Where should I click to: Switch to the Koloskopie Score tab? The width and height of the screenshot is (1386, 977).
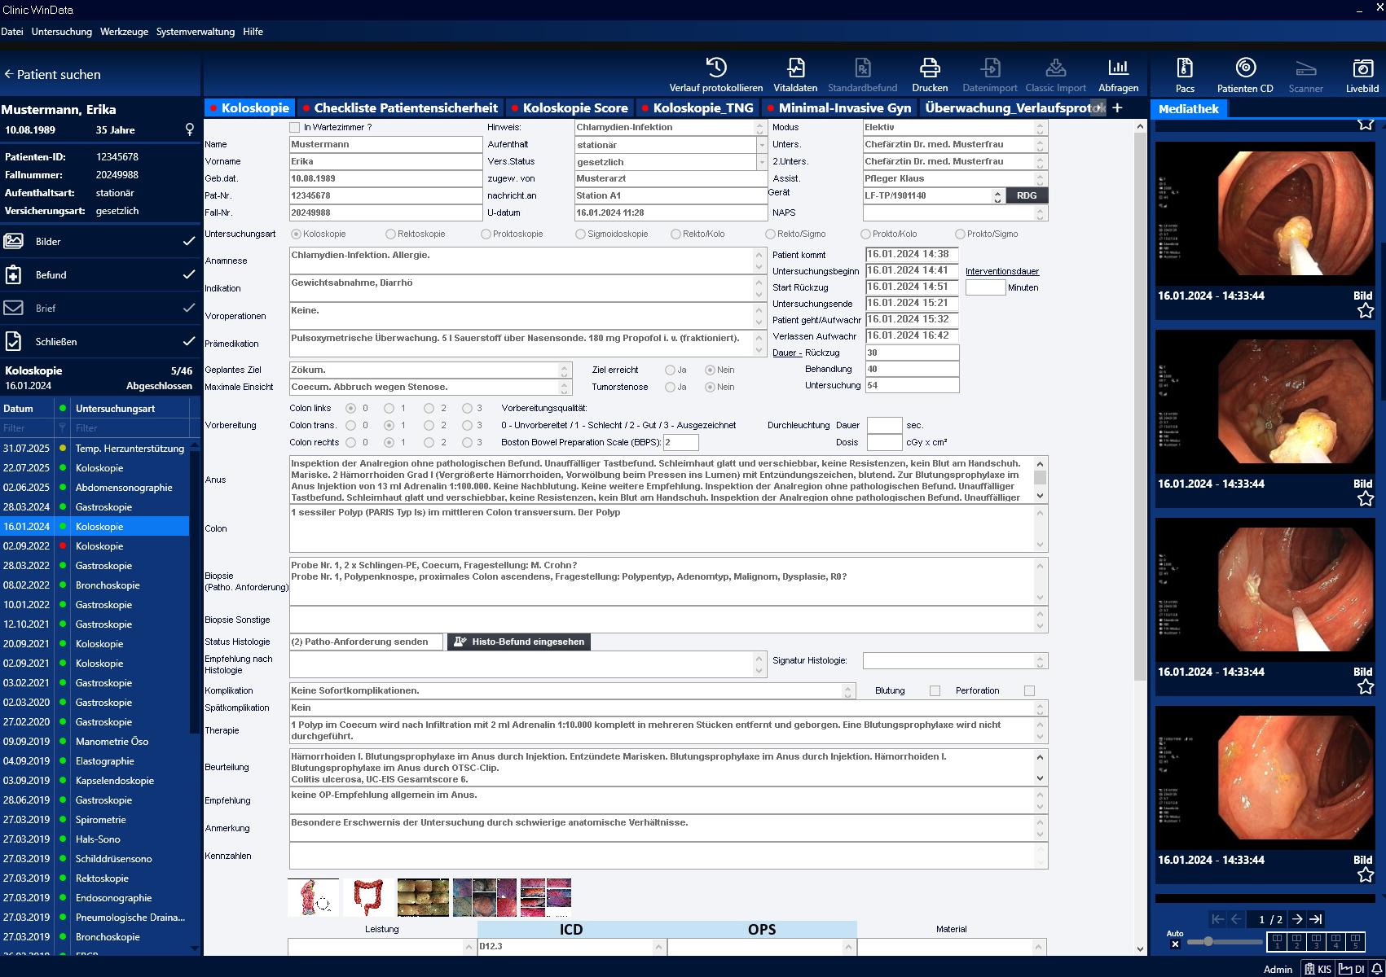(x=574, y=108)
